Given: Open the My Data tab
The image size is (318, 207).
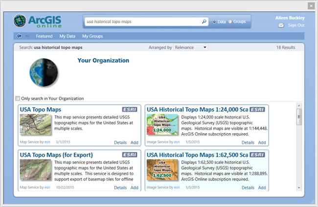Looking at the screenshot, I should pyautogui.click(x=68, y=36).
